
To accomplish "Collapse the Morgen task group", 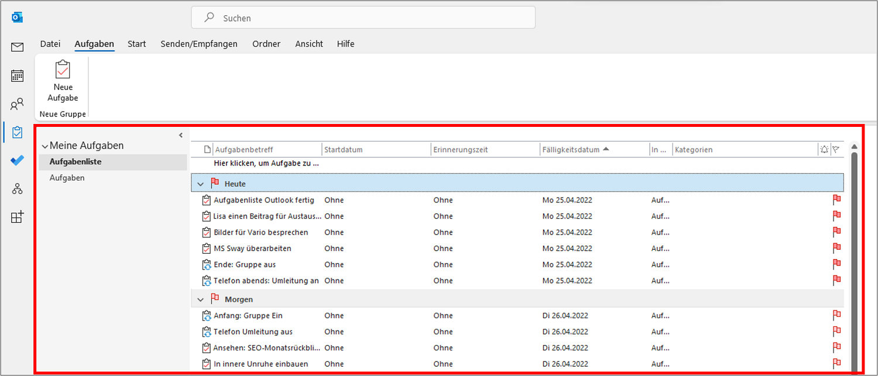I will [201, 299].
